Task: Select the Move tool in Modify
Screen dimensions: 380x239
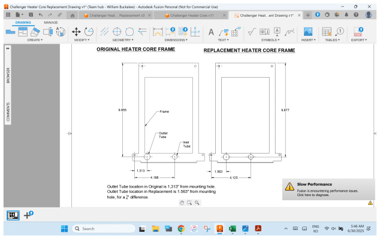Action: click(x=77, y=32)
